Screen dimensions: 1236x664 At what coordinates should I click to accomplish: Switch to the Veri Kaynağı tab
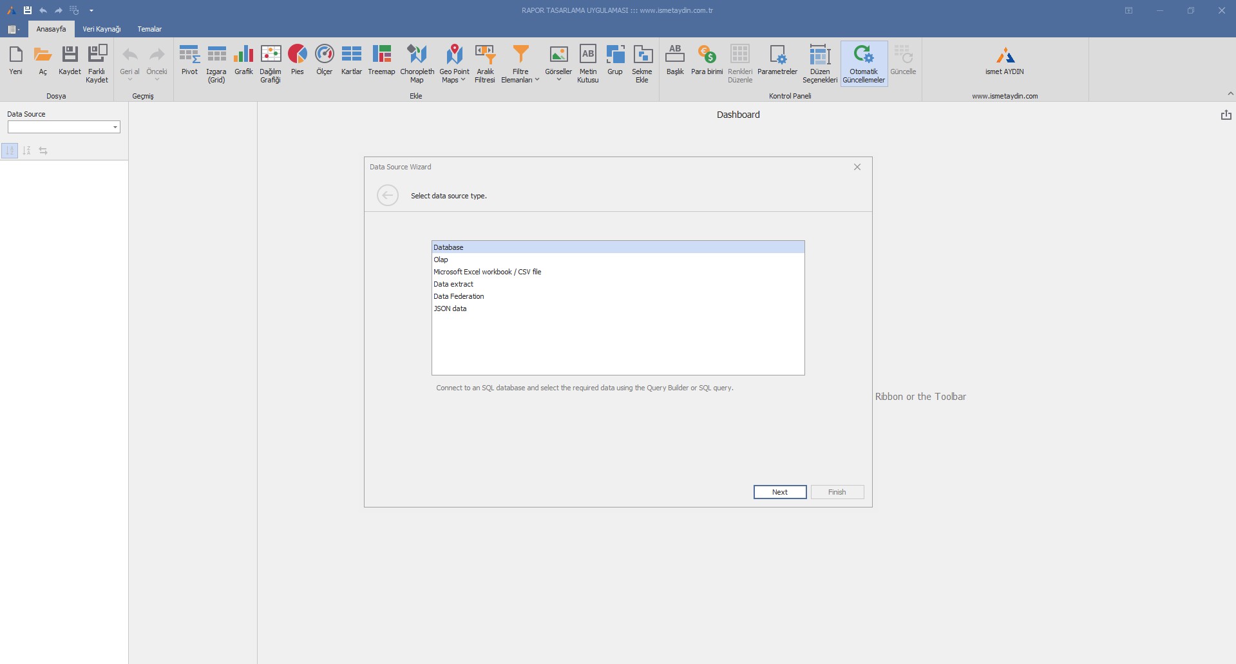coord(101,29)
